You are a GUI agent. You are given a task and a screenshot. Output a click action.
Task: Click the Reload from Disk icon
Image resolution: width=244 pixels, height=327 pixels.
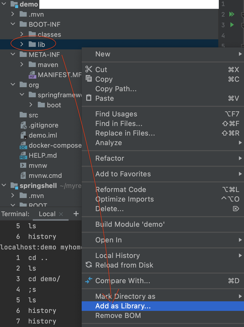[x=89, y=265]
